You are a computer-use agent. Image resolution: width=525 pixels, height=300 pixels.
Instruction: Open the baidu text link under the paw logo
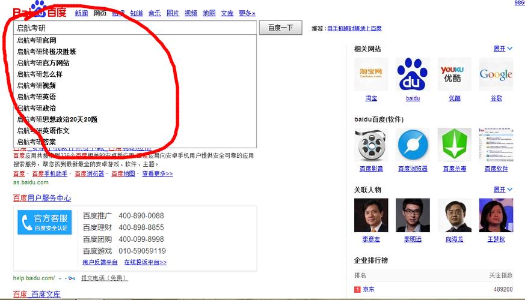point(413,98)
